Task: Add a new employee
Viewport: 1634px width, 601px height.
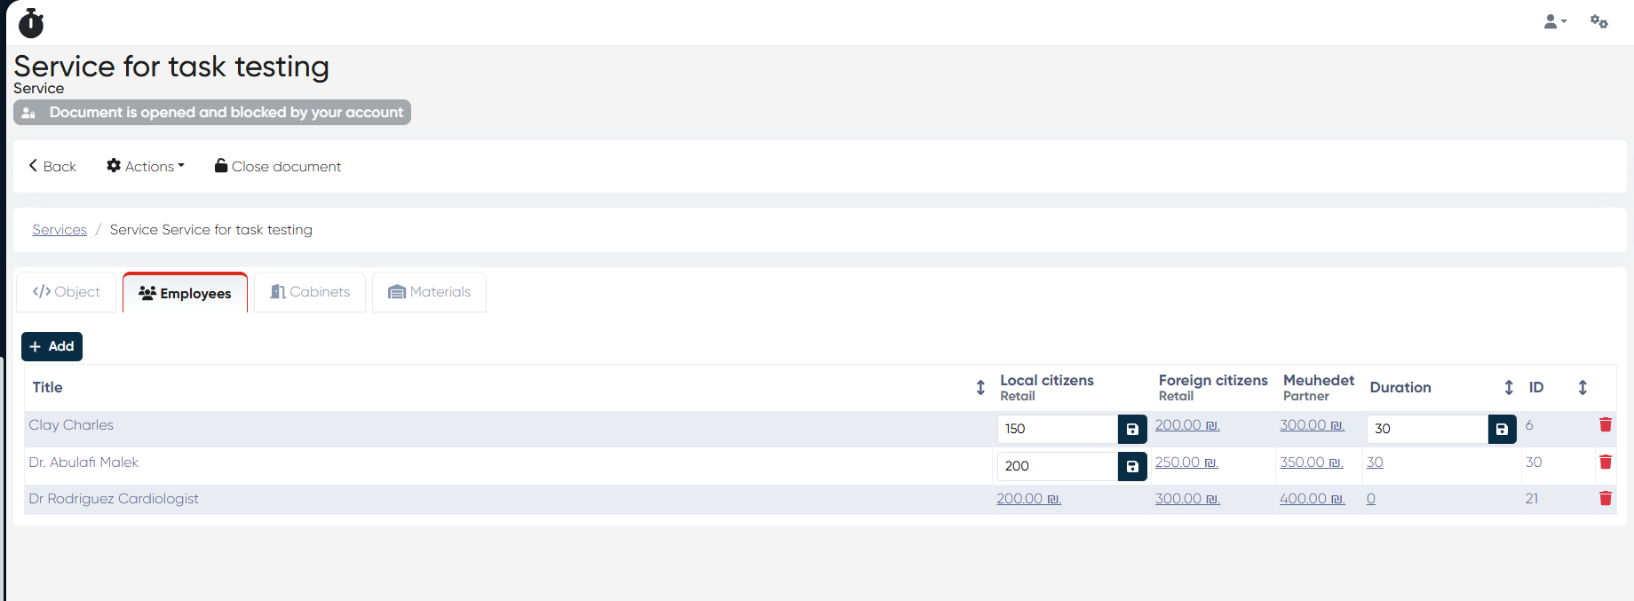Action: coord(52,346)
